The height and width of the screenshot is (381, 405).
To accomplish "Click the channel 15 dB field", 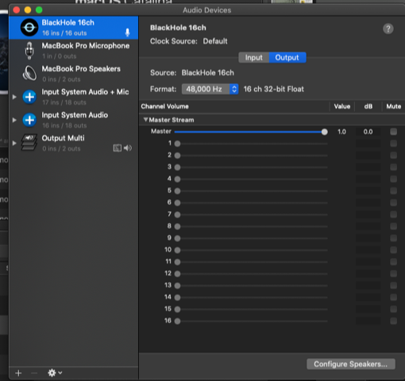I will [368, 309].
